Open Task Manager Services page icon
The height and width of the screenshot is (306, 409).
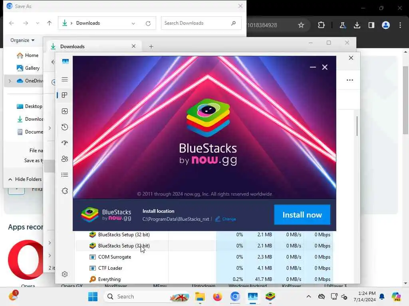pos(65,191)
